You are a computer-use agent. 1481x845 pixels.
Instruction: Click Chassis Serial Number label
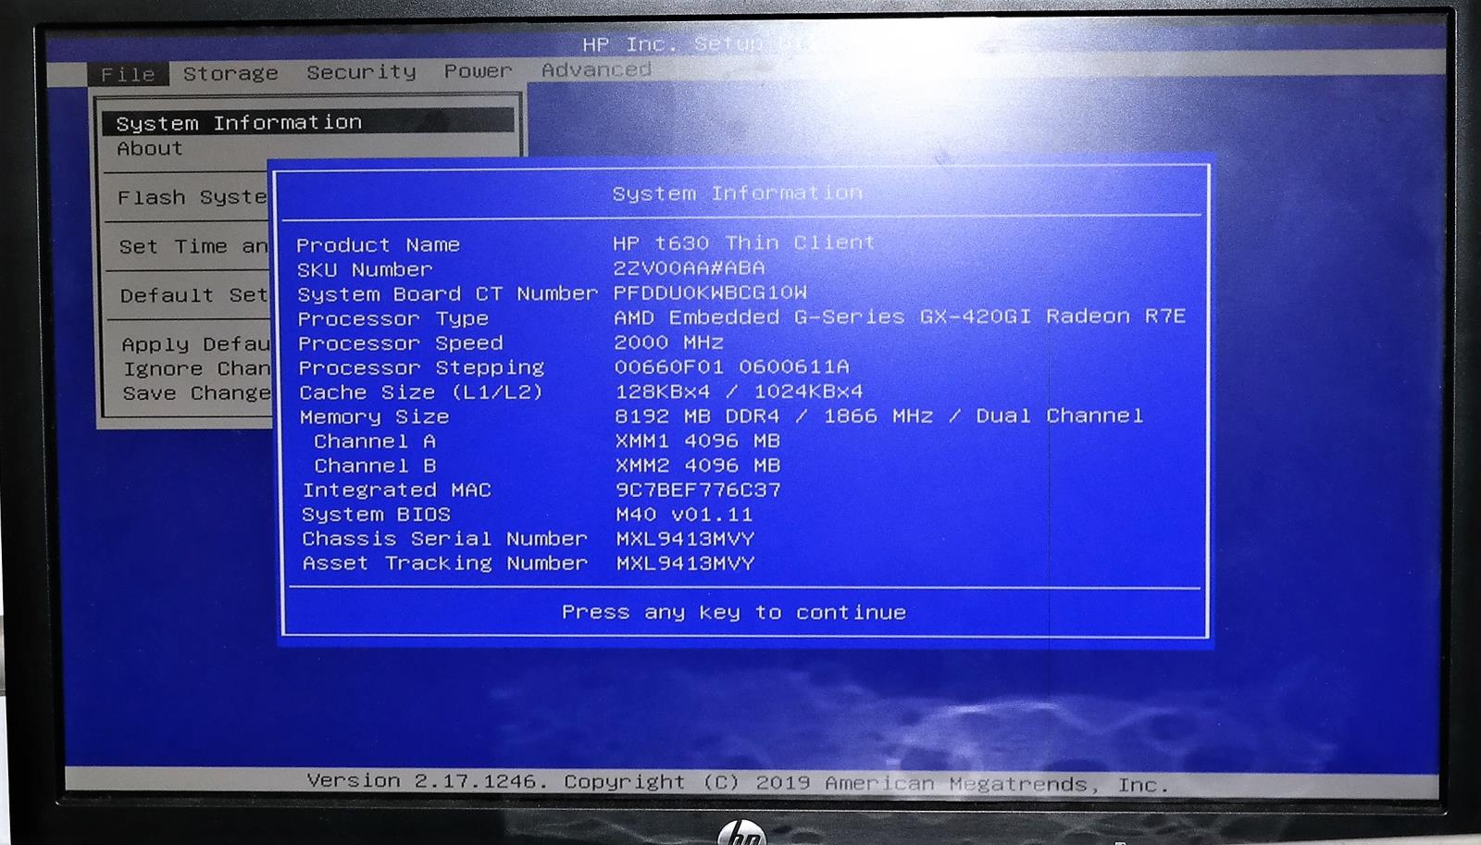pyautogui.click(x=445, y=539)
